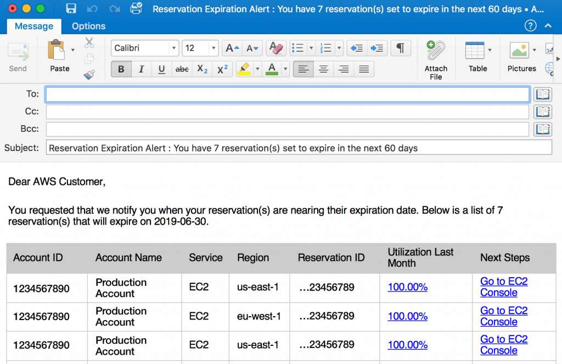Click the Attach File paperclip icon
Screen dimensions: 562x364
[x=436, y=51]
